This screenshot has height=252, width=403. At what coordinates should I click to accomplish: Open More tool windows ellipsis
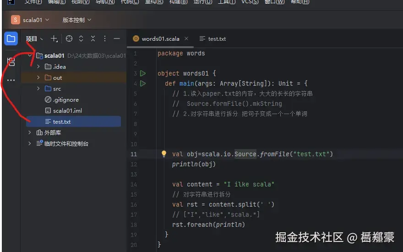11,80
